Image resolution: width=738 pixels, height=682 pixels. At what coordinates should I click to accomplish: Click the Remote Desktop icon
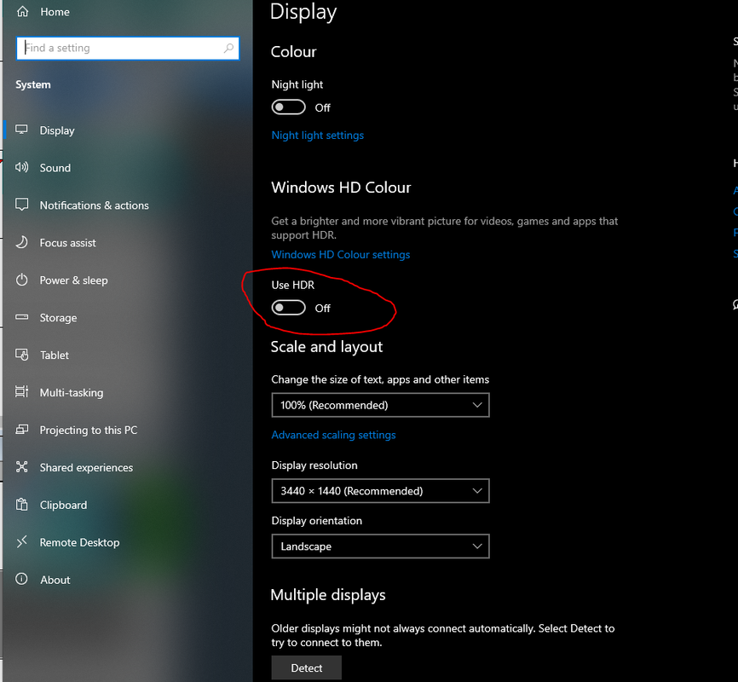point(21,541)
